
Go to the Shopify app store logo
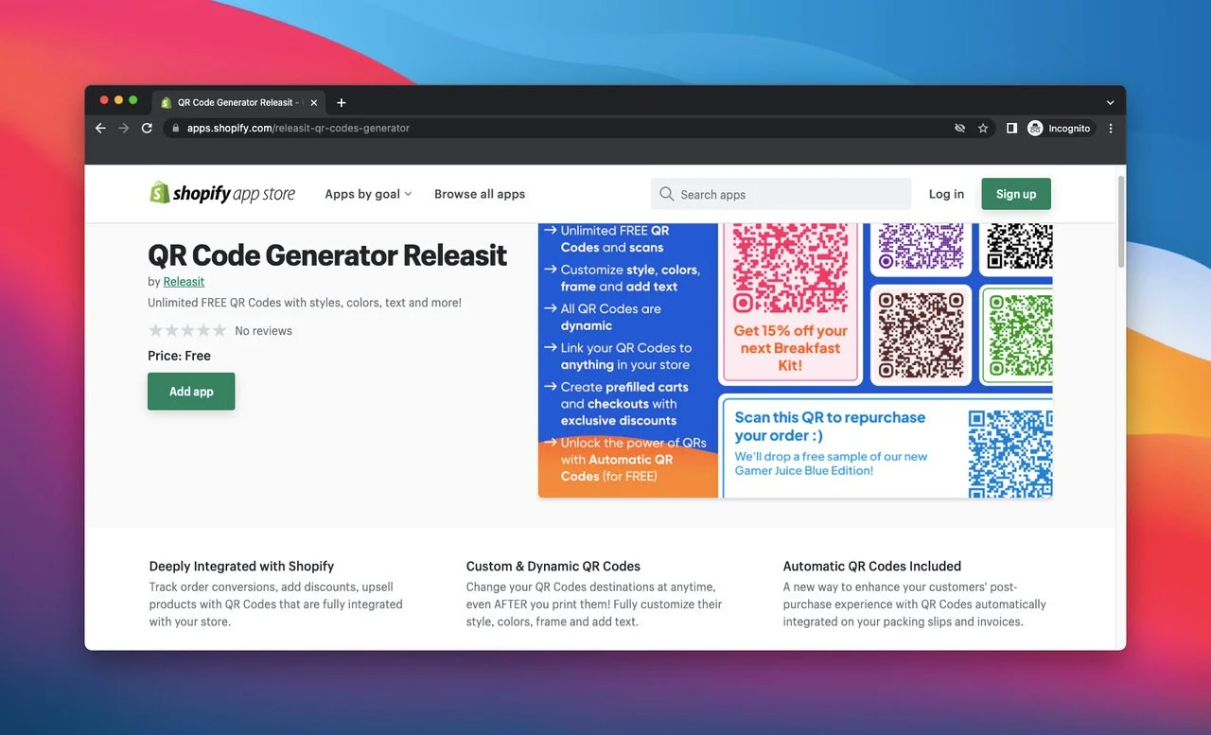click(x=222, y=193)
